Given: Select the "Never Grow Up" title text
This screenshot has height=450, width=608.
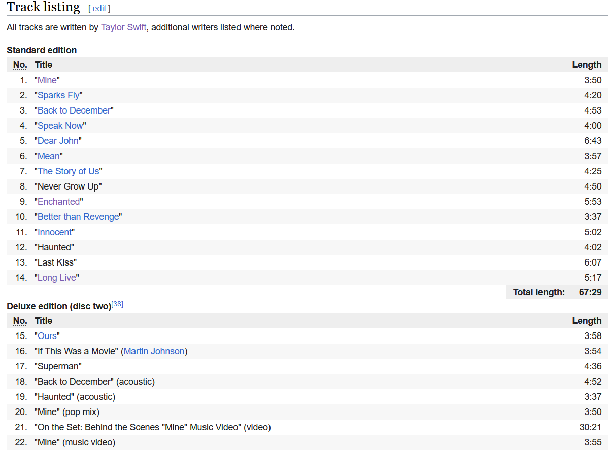Looking at the screenshot, I should [x=68, y=186].
